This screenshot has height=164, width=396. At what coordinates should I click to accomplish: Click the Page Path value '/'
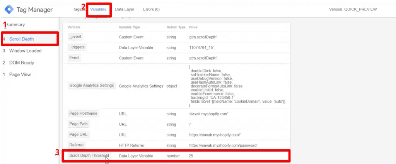[x=189, y=125]
